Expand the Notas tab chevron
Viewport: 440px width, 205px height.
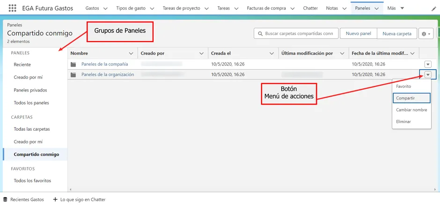coord(345,8)
